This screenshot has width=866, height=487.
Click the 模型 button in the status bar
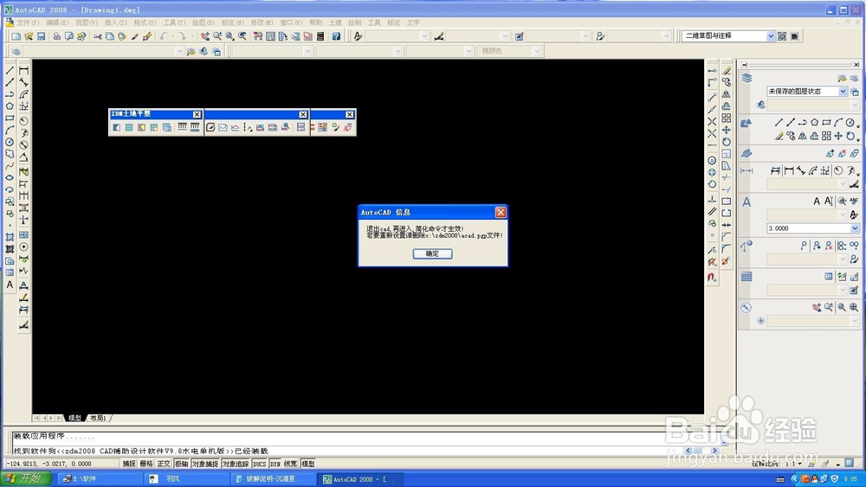coord(308,464)
